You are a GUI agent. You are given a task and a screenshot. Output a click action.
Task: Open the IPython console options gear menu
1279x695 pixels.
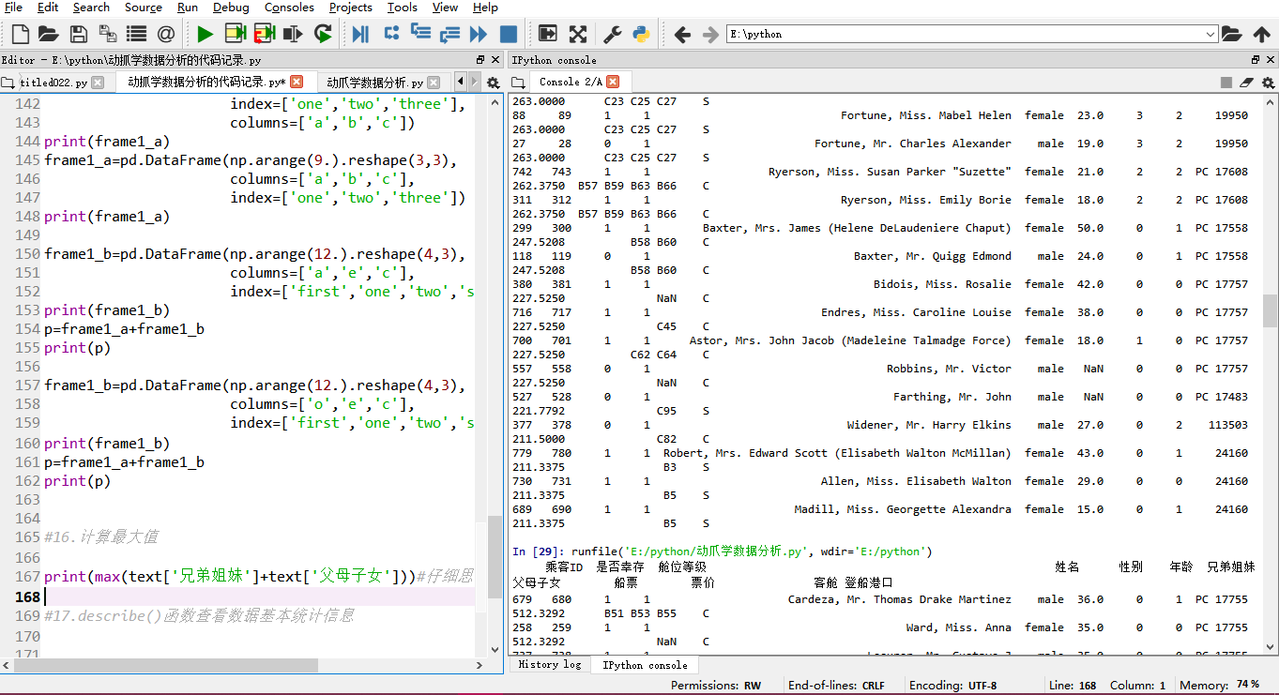point(1268,83)
